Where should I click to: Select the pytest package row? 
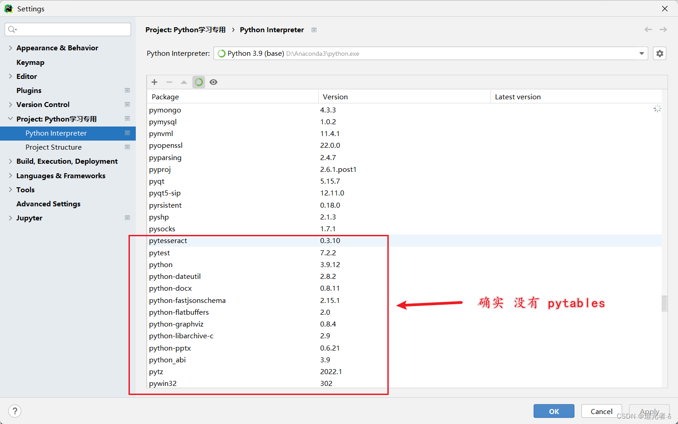coord(404,253)
